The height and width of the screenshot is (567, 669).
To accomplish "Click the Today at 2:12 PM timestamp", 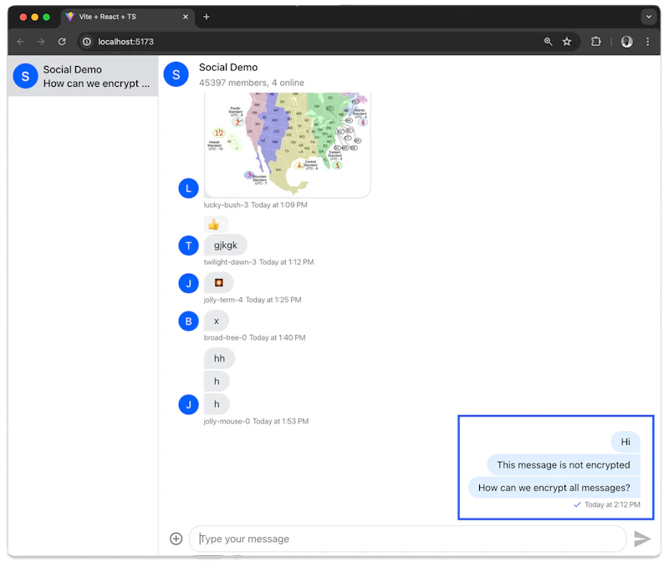I will 612,505.
